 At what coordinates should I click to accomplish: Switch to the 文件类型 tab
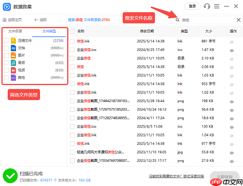[49, 31]
